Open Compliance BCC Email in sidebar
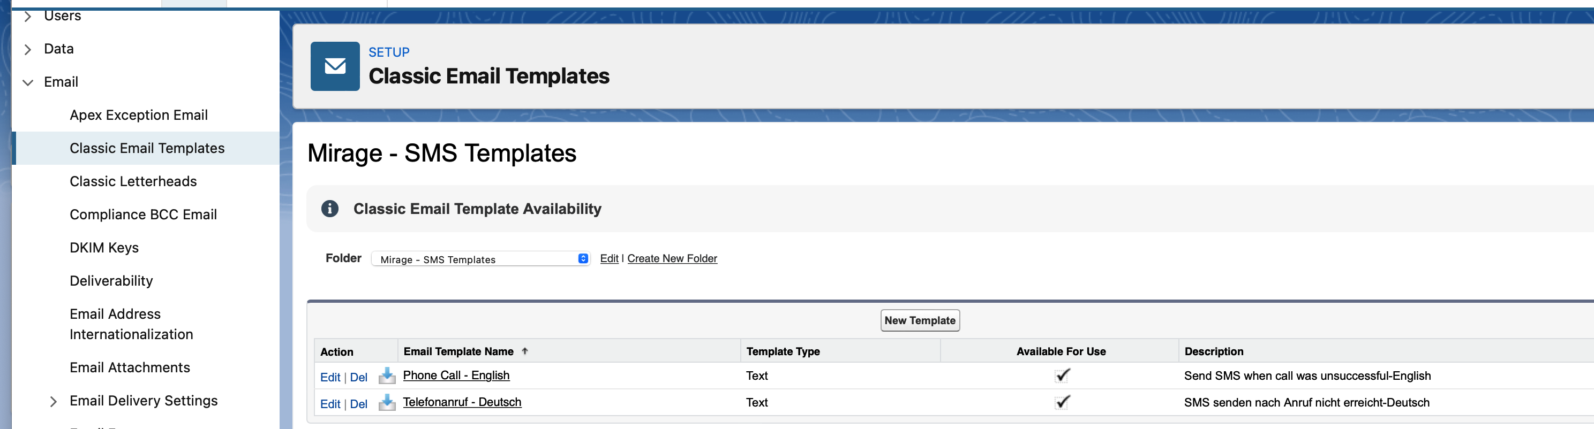Screen dimensions: 1594x429 tap(143, 215)
